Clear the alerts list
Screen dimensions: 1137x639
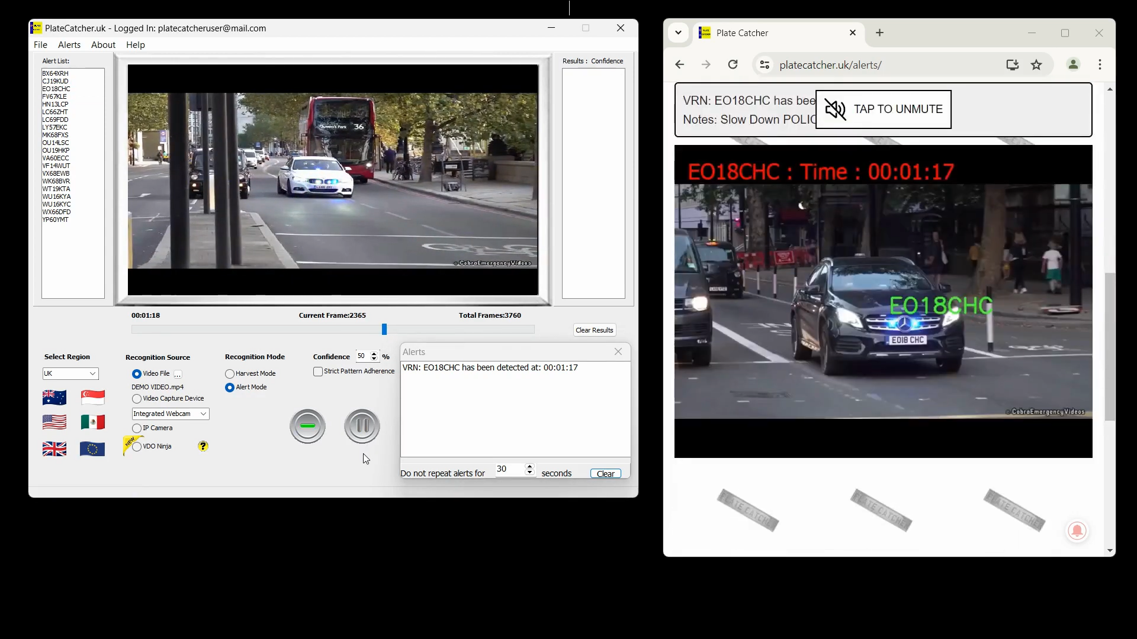pyautogui.click(x=606, y=474)
